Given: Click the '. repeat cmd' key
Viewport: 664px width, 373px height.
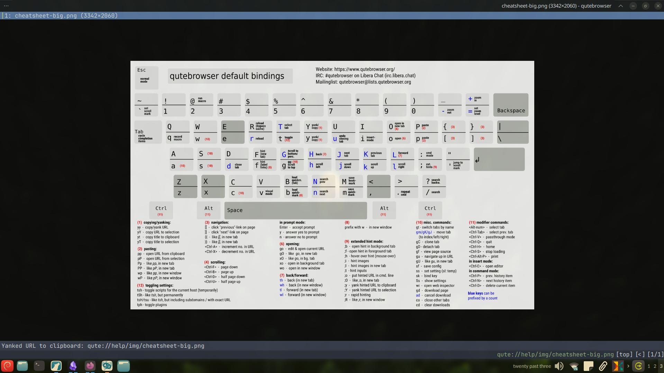Looking at the screenshot, I should 406,193.
